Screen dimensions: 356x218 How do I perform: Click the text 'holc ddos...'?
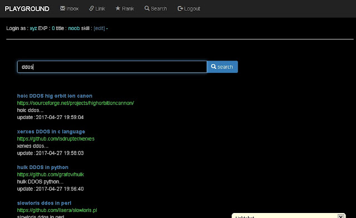click(30, 110)
